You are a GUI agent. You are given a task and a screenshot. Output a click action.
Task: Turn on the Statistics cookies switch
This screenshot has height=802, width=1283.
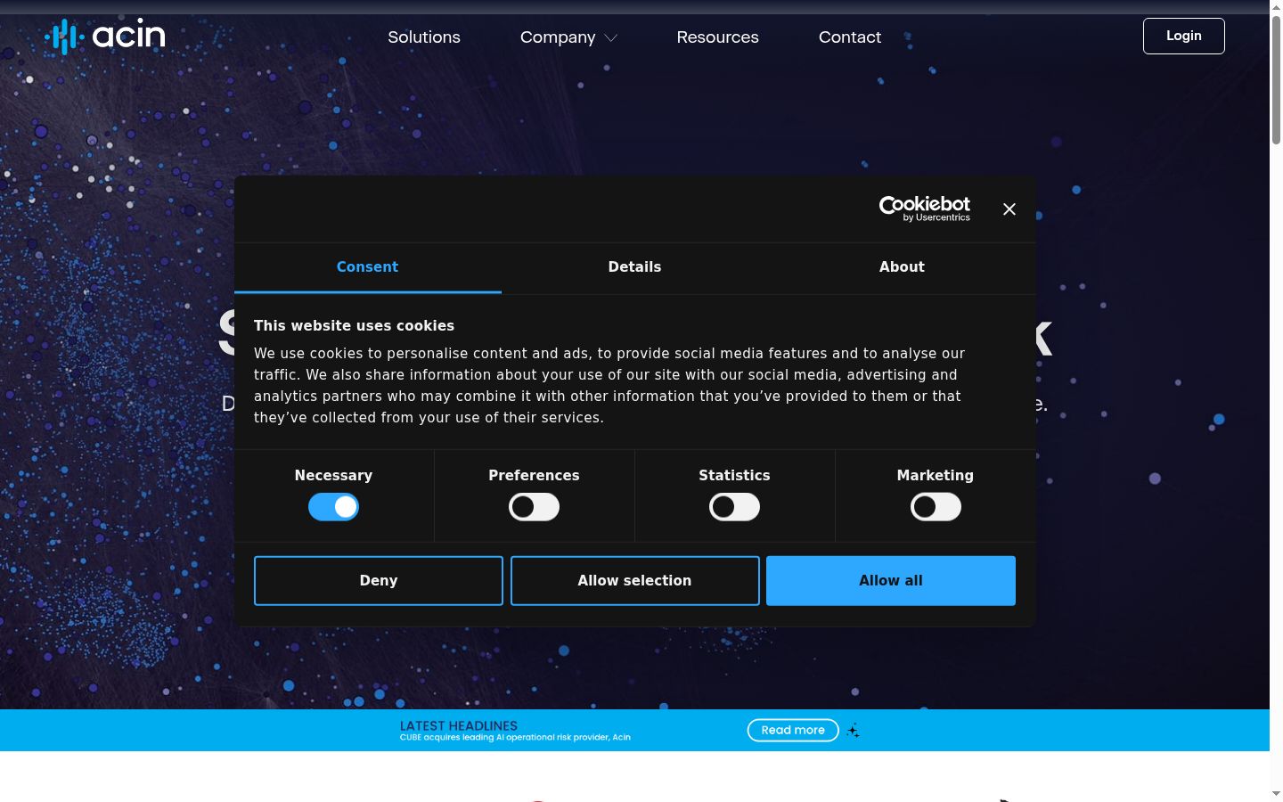coord(734,507)
